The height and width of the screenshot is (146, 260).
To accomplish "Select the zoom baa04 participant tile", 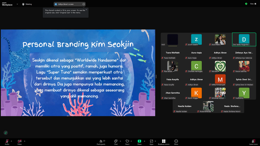I will 196,39.
